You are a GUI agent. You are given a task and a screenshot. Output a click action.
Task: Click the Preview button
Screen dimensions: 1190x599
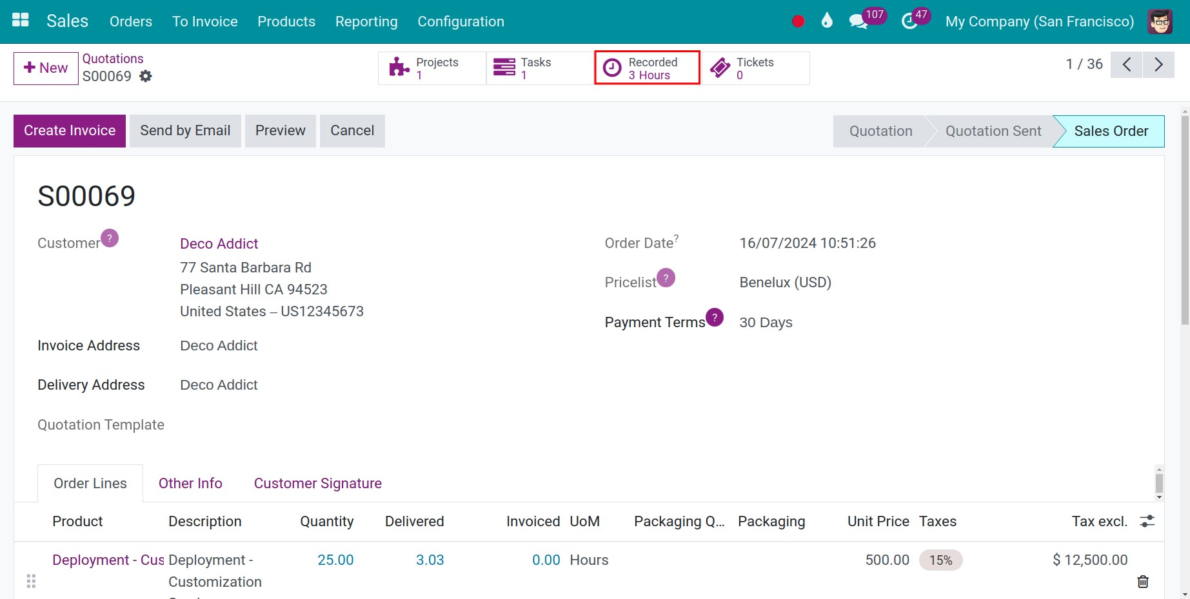tap(281, 131)
